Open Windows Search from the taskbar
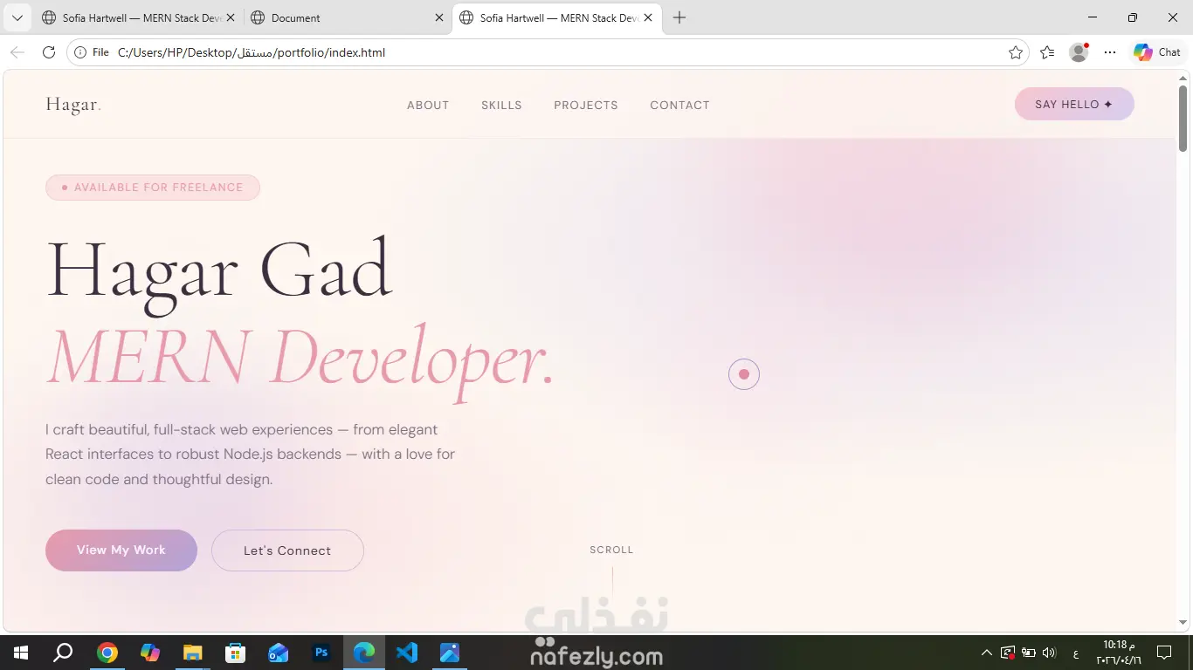Viewport: 1193px width, 670px height. (x=63, y=653)
